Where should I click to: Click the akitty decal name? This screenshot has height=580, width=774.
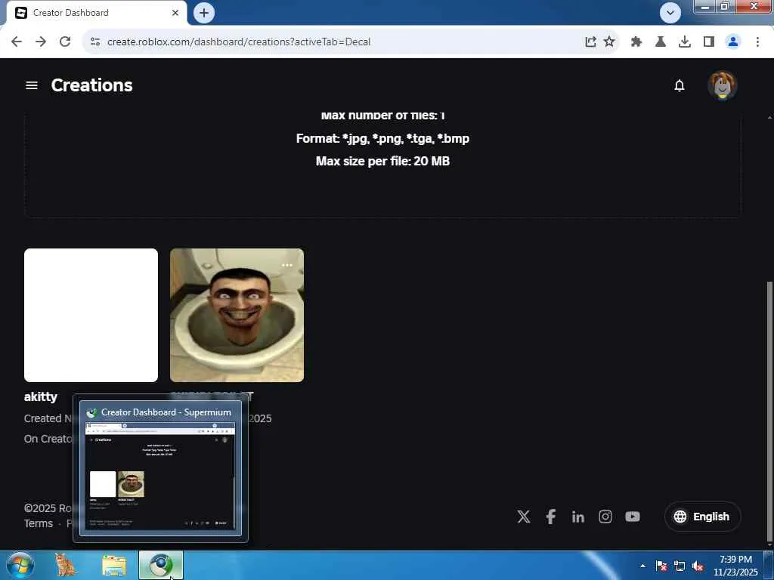(x=41, y=396)
